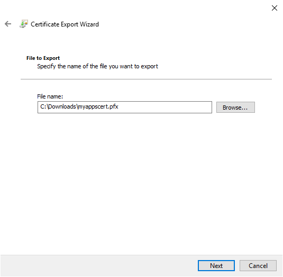This screenshot has width=283, height=277.
Task: Click the File to Export heading
Action: [x=43, y=58]
